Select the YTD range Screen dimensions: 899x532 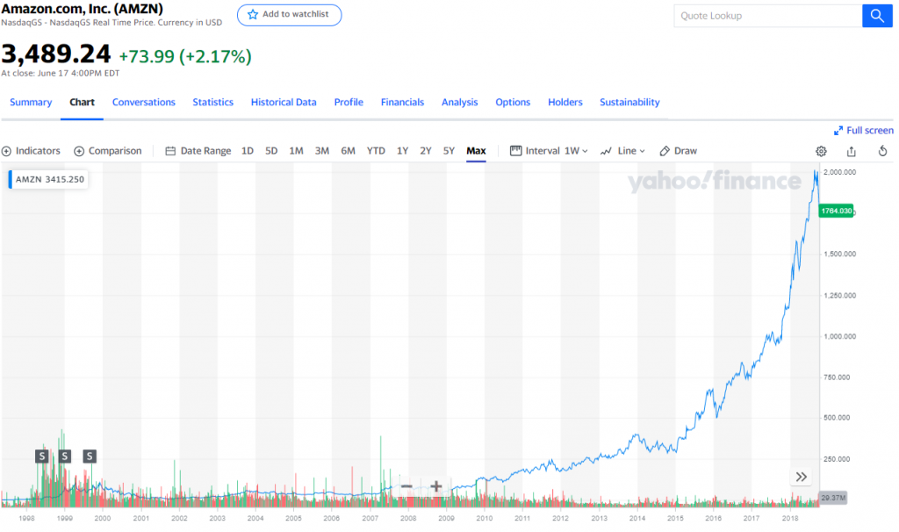click(x=376, y=151)
